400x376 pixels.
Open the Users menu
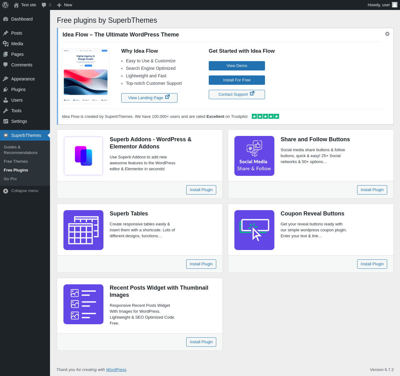tap(25, 100)
